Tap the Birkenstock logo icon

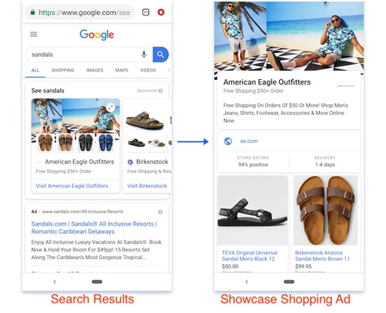[130, 162]
